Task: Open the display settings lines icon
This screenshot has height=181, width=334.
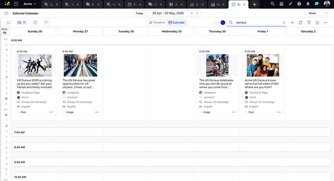Action: click(x=317, y=23)
